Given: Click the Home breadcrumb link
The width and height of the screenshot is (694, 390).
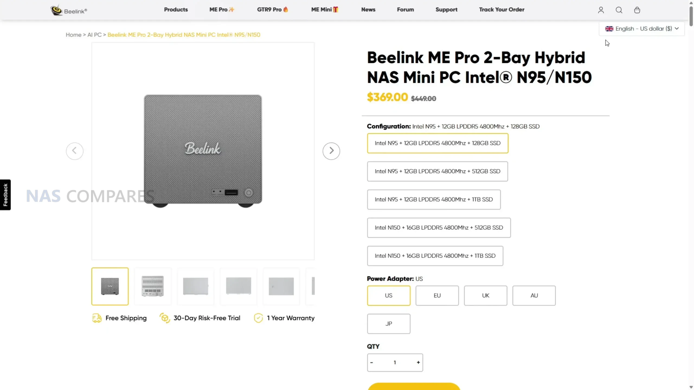Looking at the screenshot, I should click(73, 35).
